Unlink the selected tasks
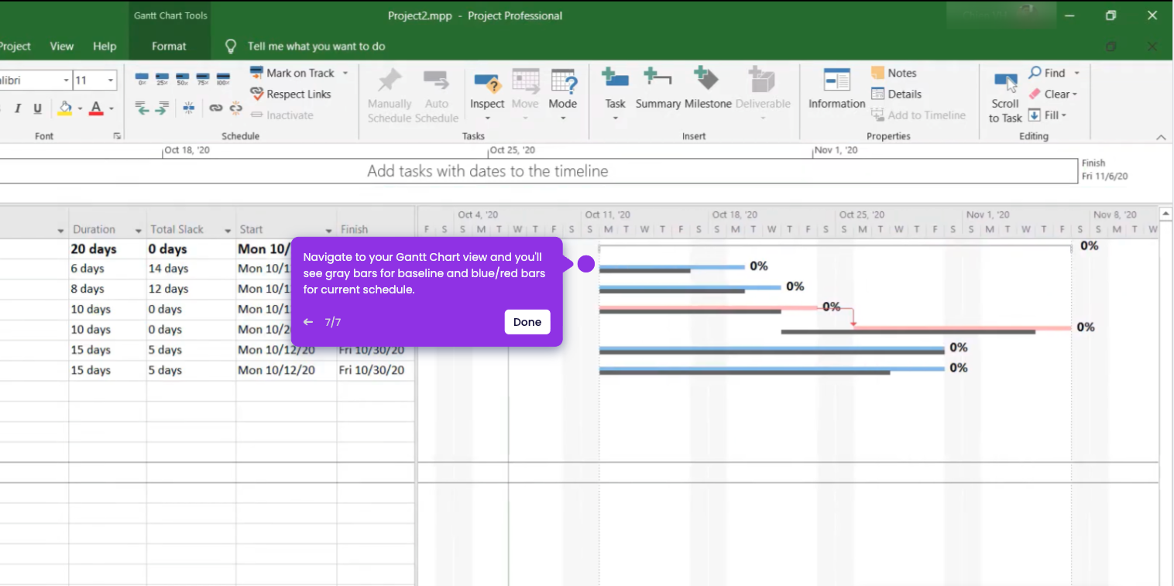 [x=235, y=108]
